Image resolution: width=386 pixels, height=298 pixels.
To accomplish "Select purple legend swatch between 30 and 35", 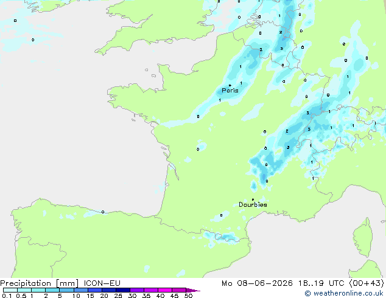I will 137,290.
